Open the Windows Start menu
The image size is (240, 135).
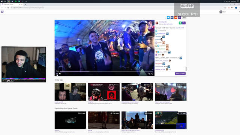[x=1, y=1]
